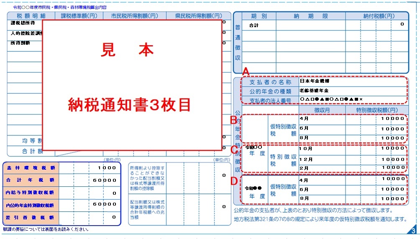The height and width of the screenshot is (239, 420).
Task: Select the 60000 value beside 内公的年金特別徴収税額
Action: click(x=105, y=204)
